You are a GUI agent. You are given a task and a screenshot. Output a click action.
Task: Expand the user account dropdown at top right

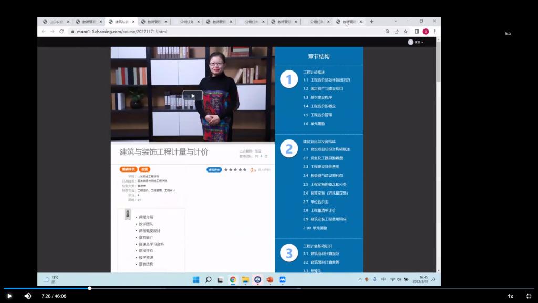[416, 42]
